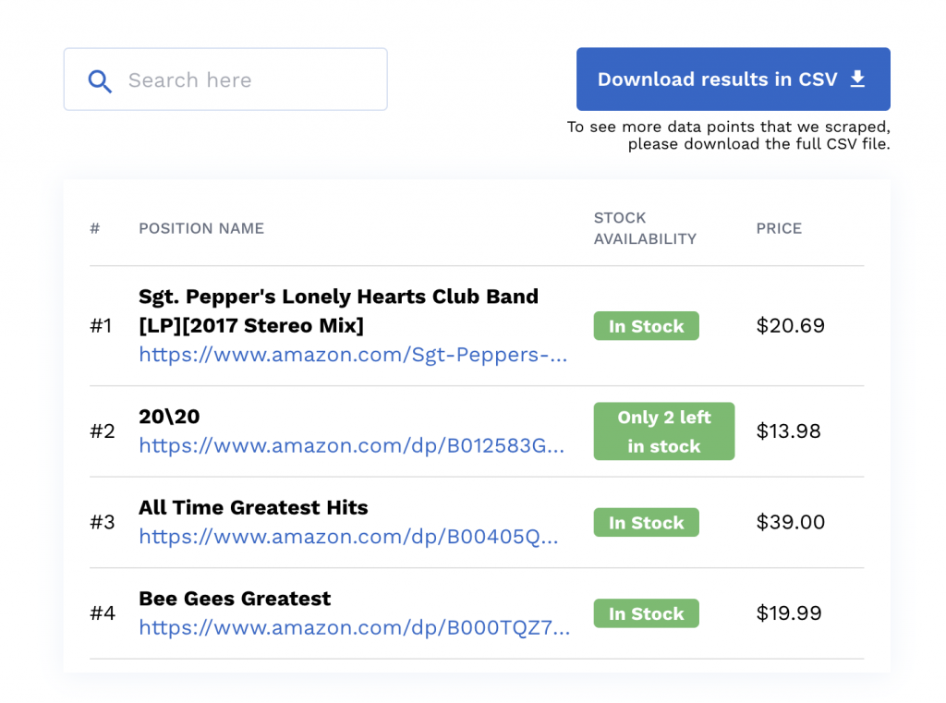
Task: Click the In Stock badge for Bee Gees Greatest
Action: point(646,612)
